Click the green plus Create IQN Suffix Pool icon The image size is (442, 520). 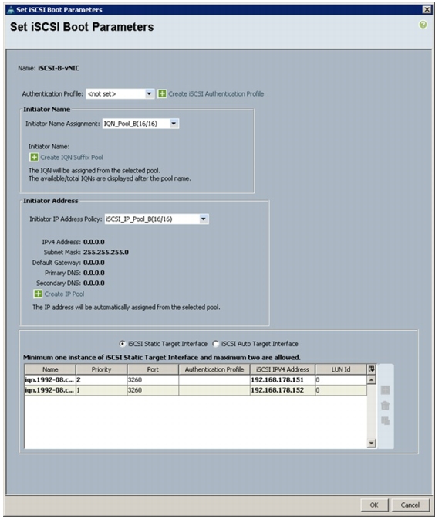[x=34, y=157]
